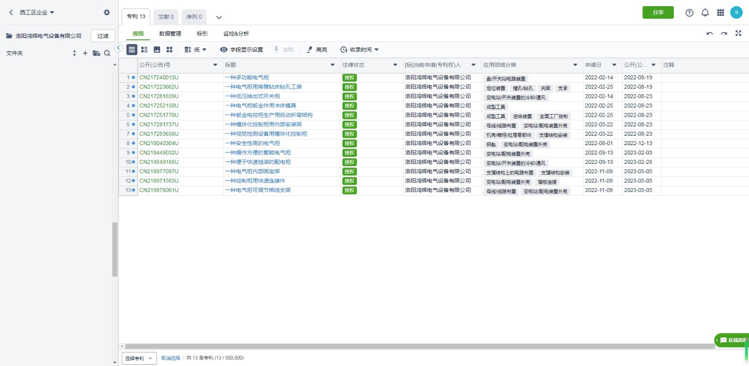
Task: Collapse the left sidebar with the arrow button
Action: (119, 48)
